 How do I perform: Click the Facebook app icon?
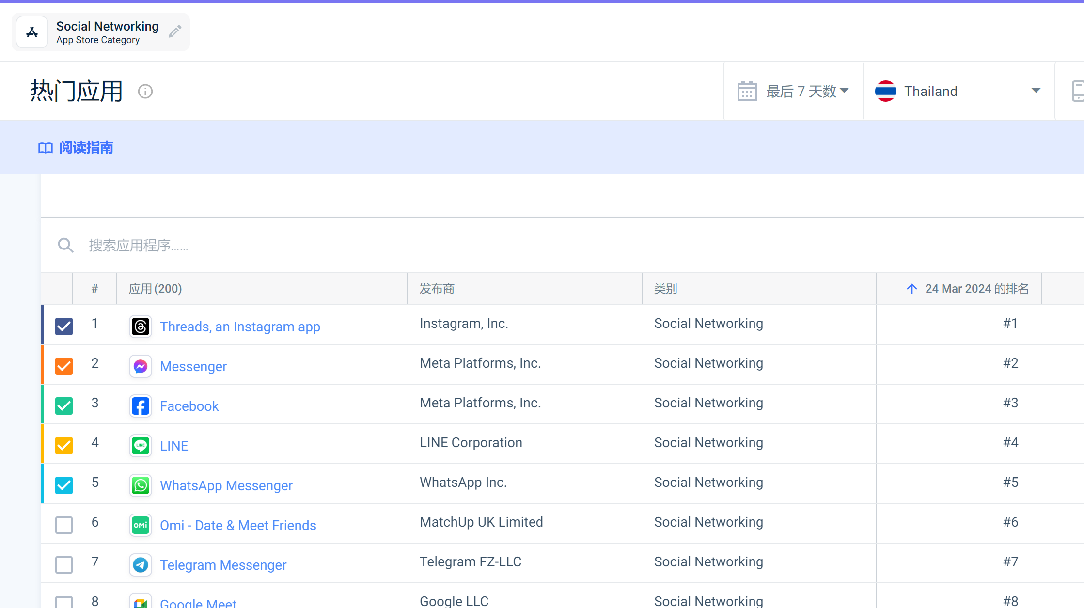tap(141, 406)
